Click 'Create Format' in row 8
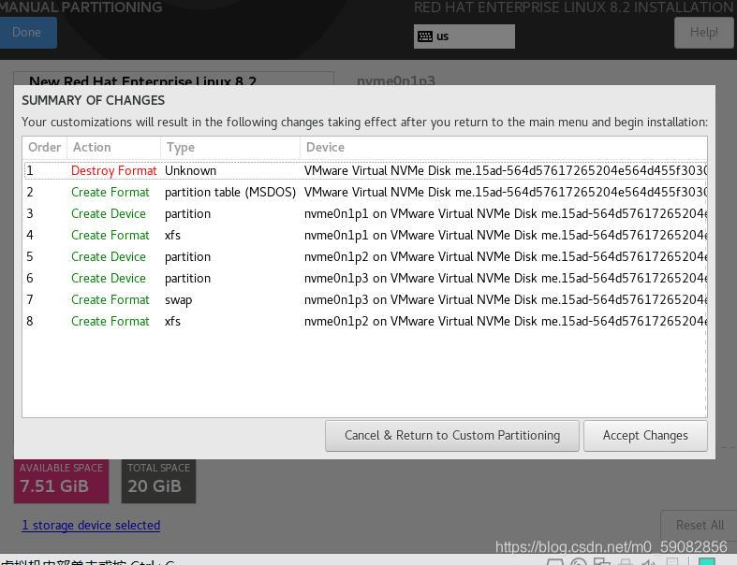737x565 pixels. click(x=111, y=322)
